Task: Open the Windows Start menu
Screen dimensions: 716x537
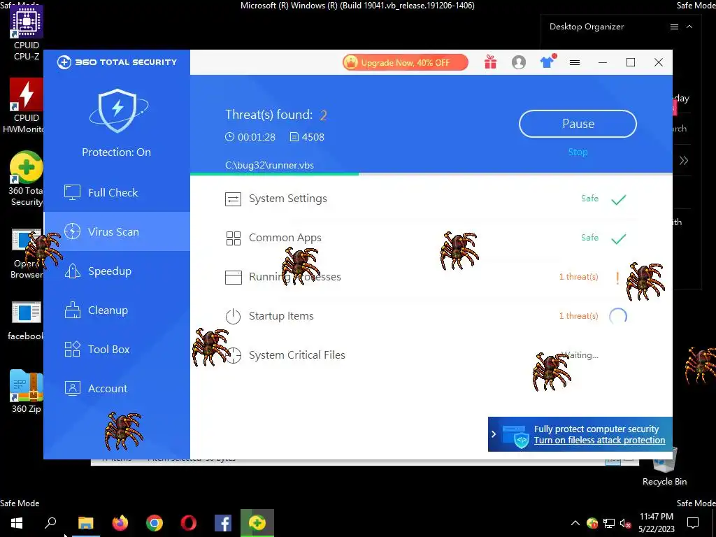Action: pos(17,523)
